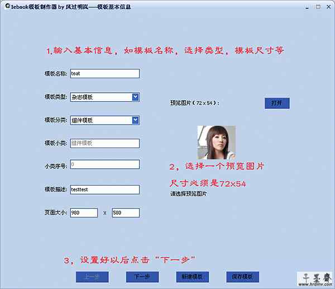Click the 请选择预览图片 label text

(x=189, y=194)
